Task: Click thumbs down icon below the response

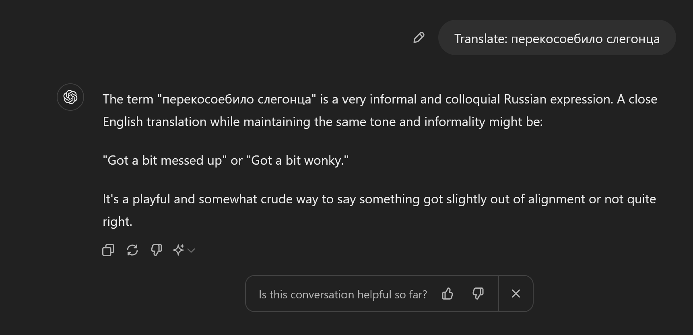Action: pos(156,250)
